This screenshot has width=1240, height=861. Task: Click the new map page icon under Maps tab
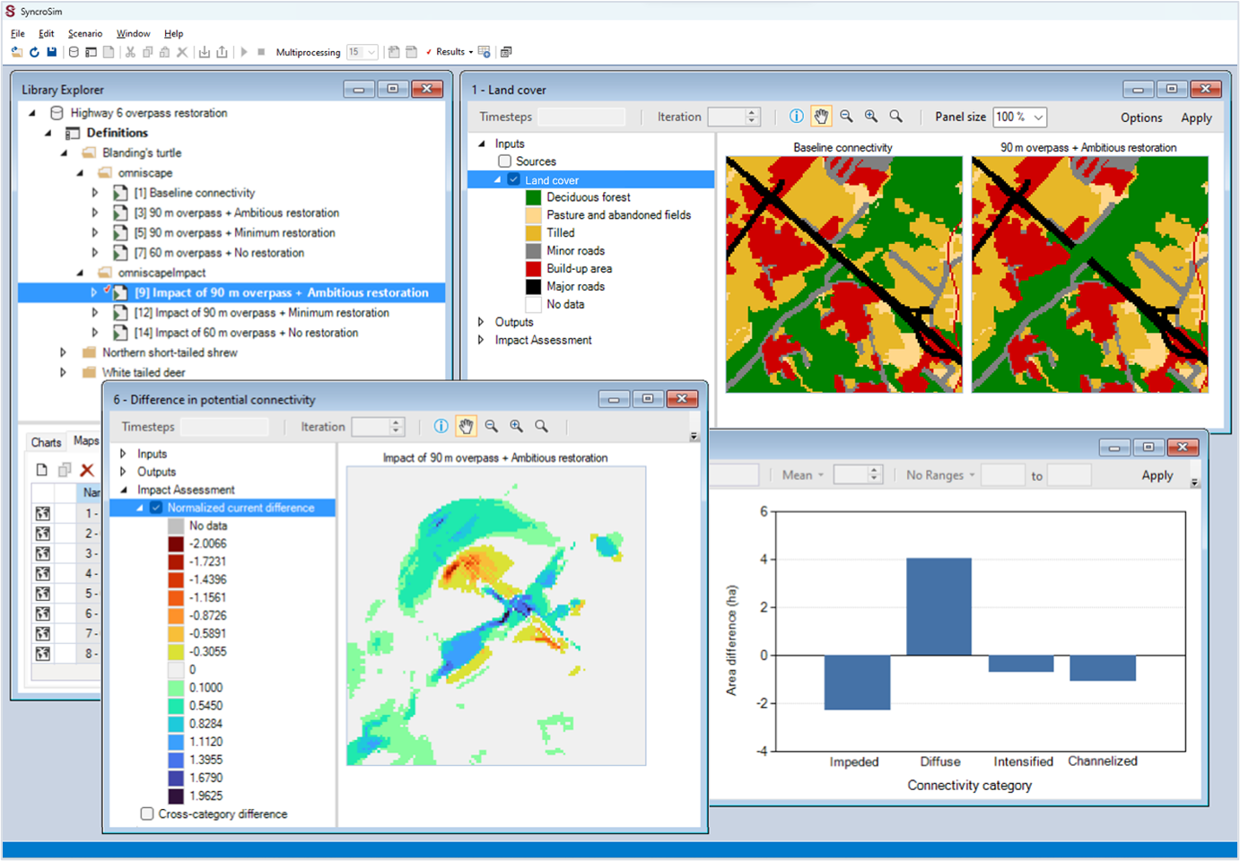41,470
